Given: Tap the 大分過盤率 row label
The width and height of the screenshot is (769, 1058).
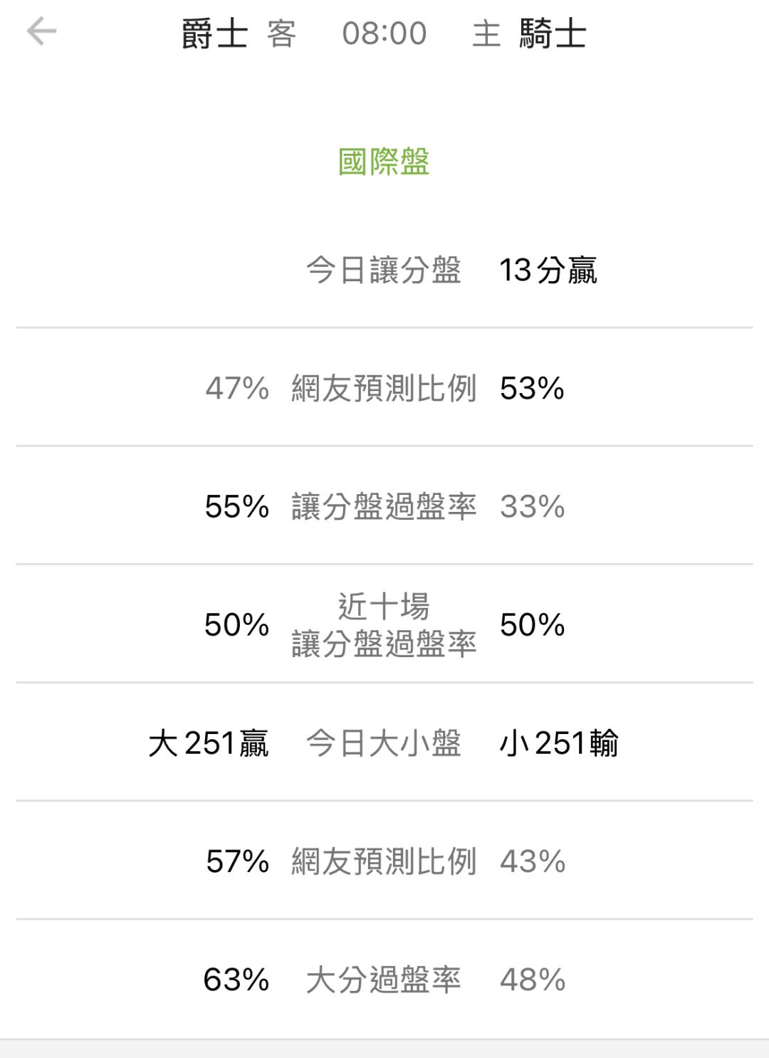Looking at the screenshot, I should click(x=384, y=979).
